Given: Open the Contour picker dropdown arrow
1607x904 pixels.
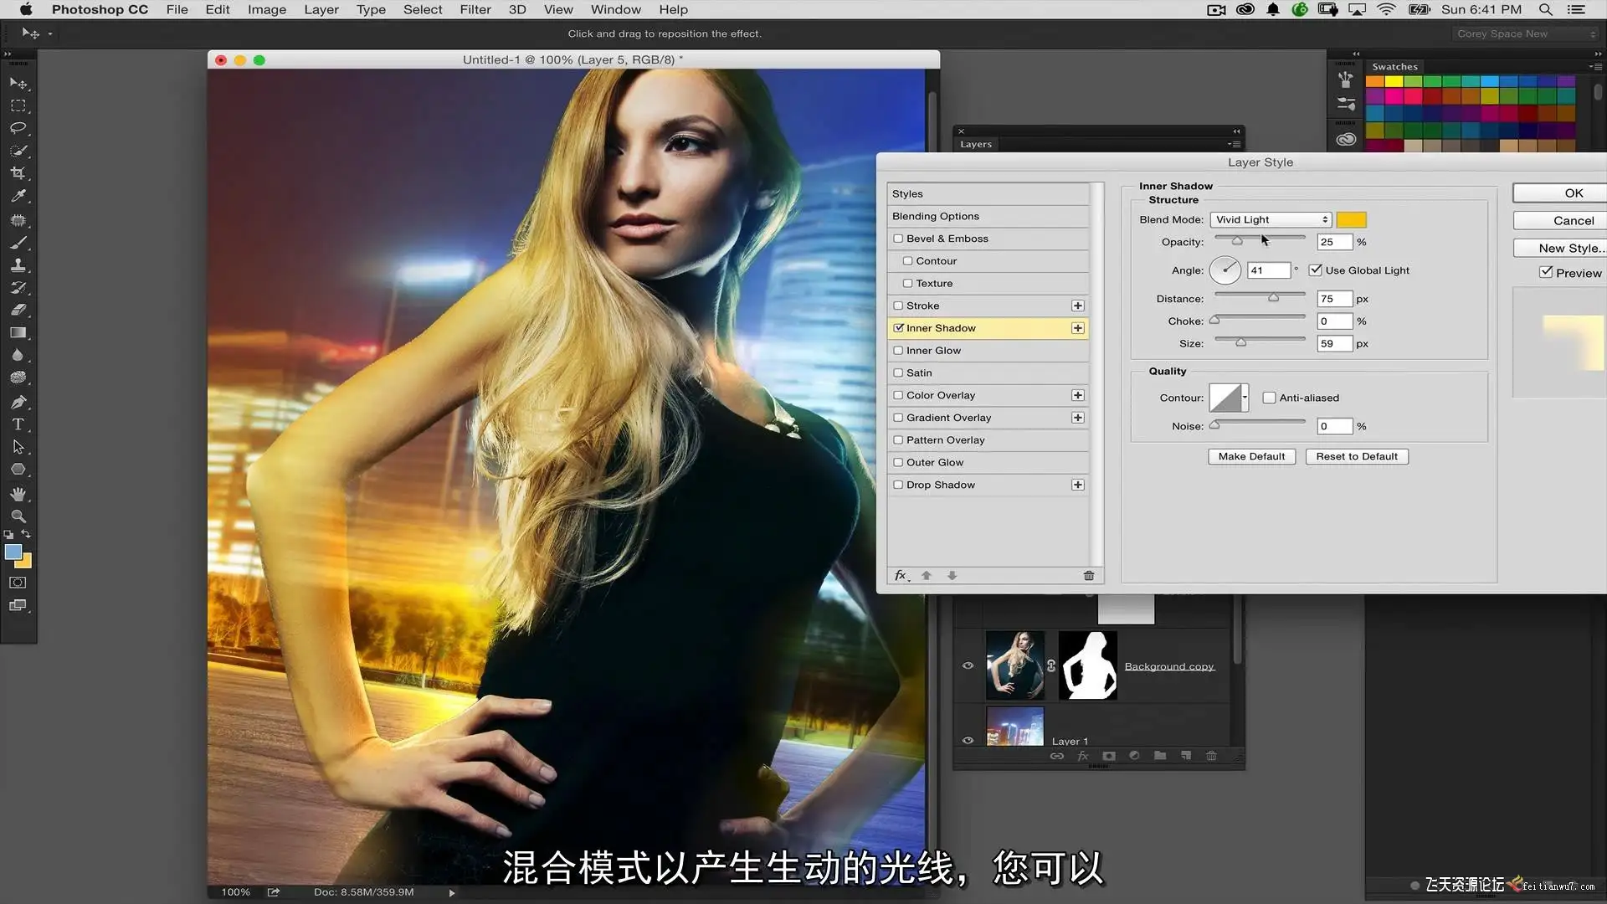Looking at the screenshot, I should pyautogui.click(x=1245, y=398).
